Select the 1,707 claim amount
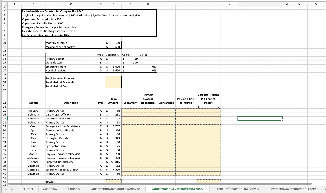326x193 pixels. [113, 126]
